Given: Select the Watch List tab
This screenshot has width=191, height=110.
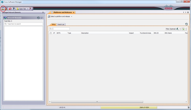Looking at the screenshot, I should (x=61, y=24).
